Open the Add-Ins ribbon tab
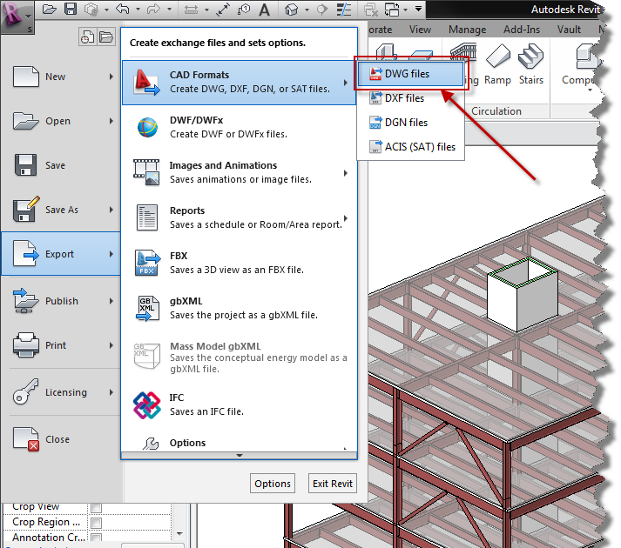The image size is (621, 548). (522, 30)
